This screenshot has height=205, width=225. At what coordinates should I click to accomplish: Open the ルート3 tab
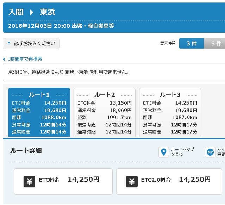coord(170,113)
